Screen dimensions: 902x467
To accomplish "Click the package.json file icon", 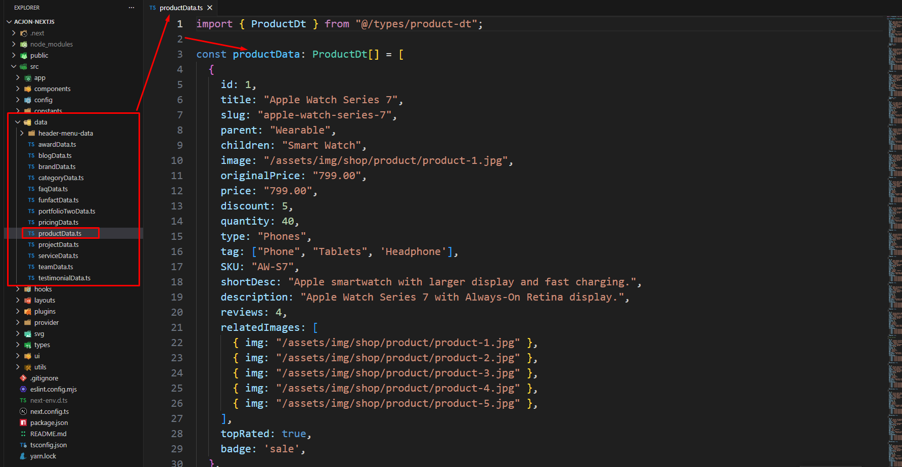I will pos(23,422).
